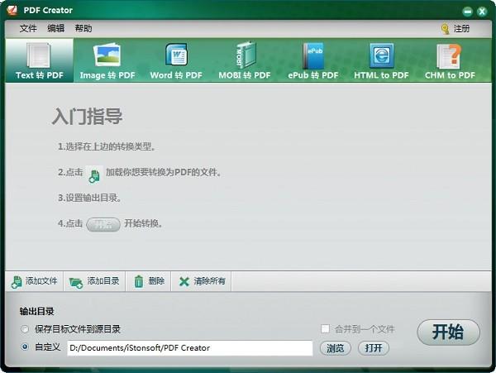Open the MOBI 转 PDF converter

pyautogui.click(x=245, y=60)
